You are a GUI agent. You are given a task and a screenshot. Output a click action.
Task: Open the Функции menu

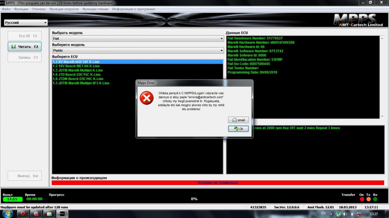pos(21,9)
